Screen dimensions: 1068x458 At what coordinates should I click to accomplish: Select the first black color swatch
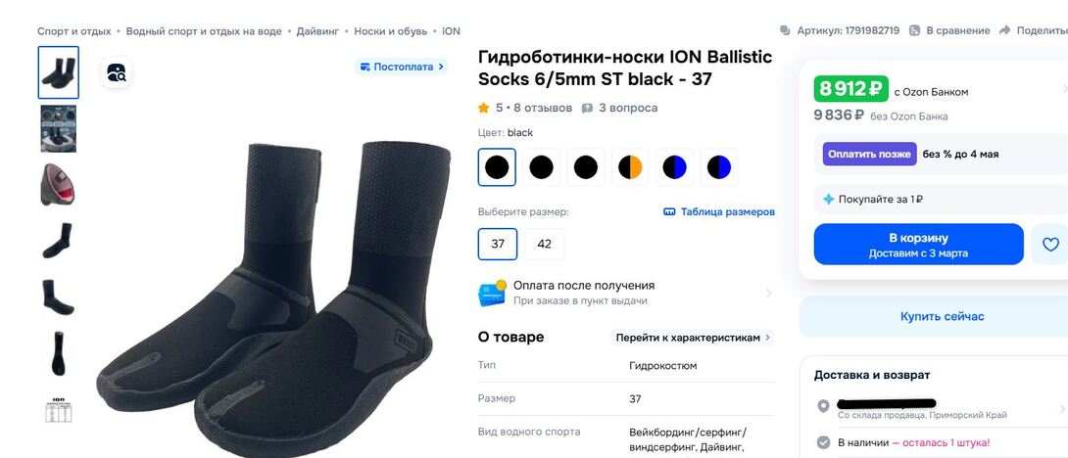(497, 166)
